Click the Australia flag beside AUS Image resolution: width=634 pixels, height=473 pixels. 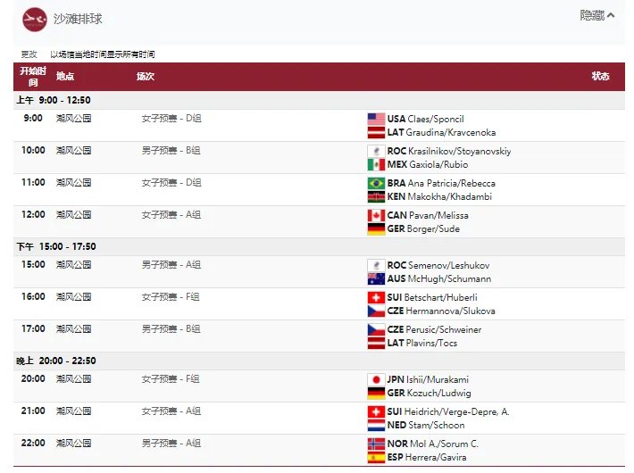tap(376, 279)
